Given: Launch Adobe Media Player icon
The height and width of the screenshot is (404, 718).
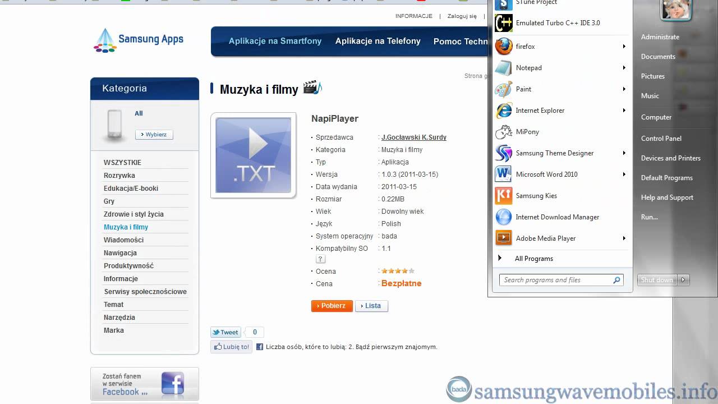Looking at the screenshot, I should tap(504, 238).
